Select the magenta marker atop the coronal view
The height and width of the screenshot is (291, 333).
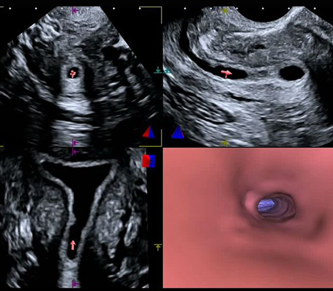[75, 152]
